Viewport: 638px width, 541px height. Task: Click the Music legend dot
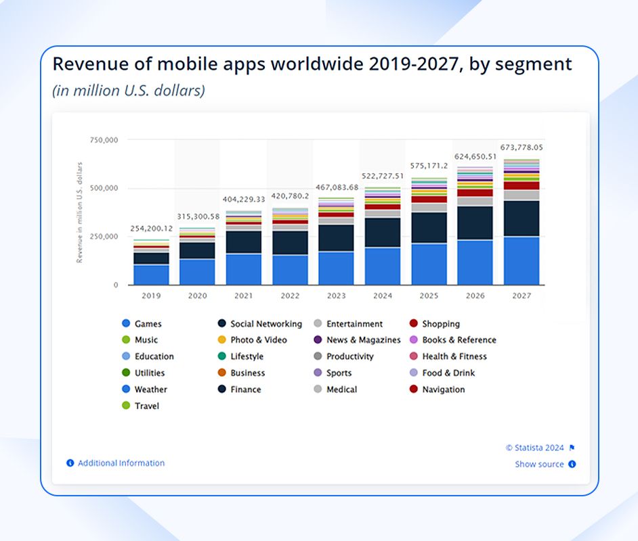tap(126, 339)
